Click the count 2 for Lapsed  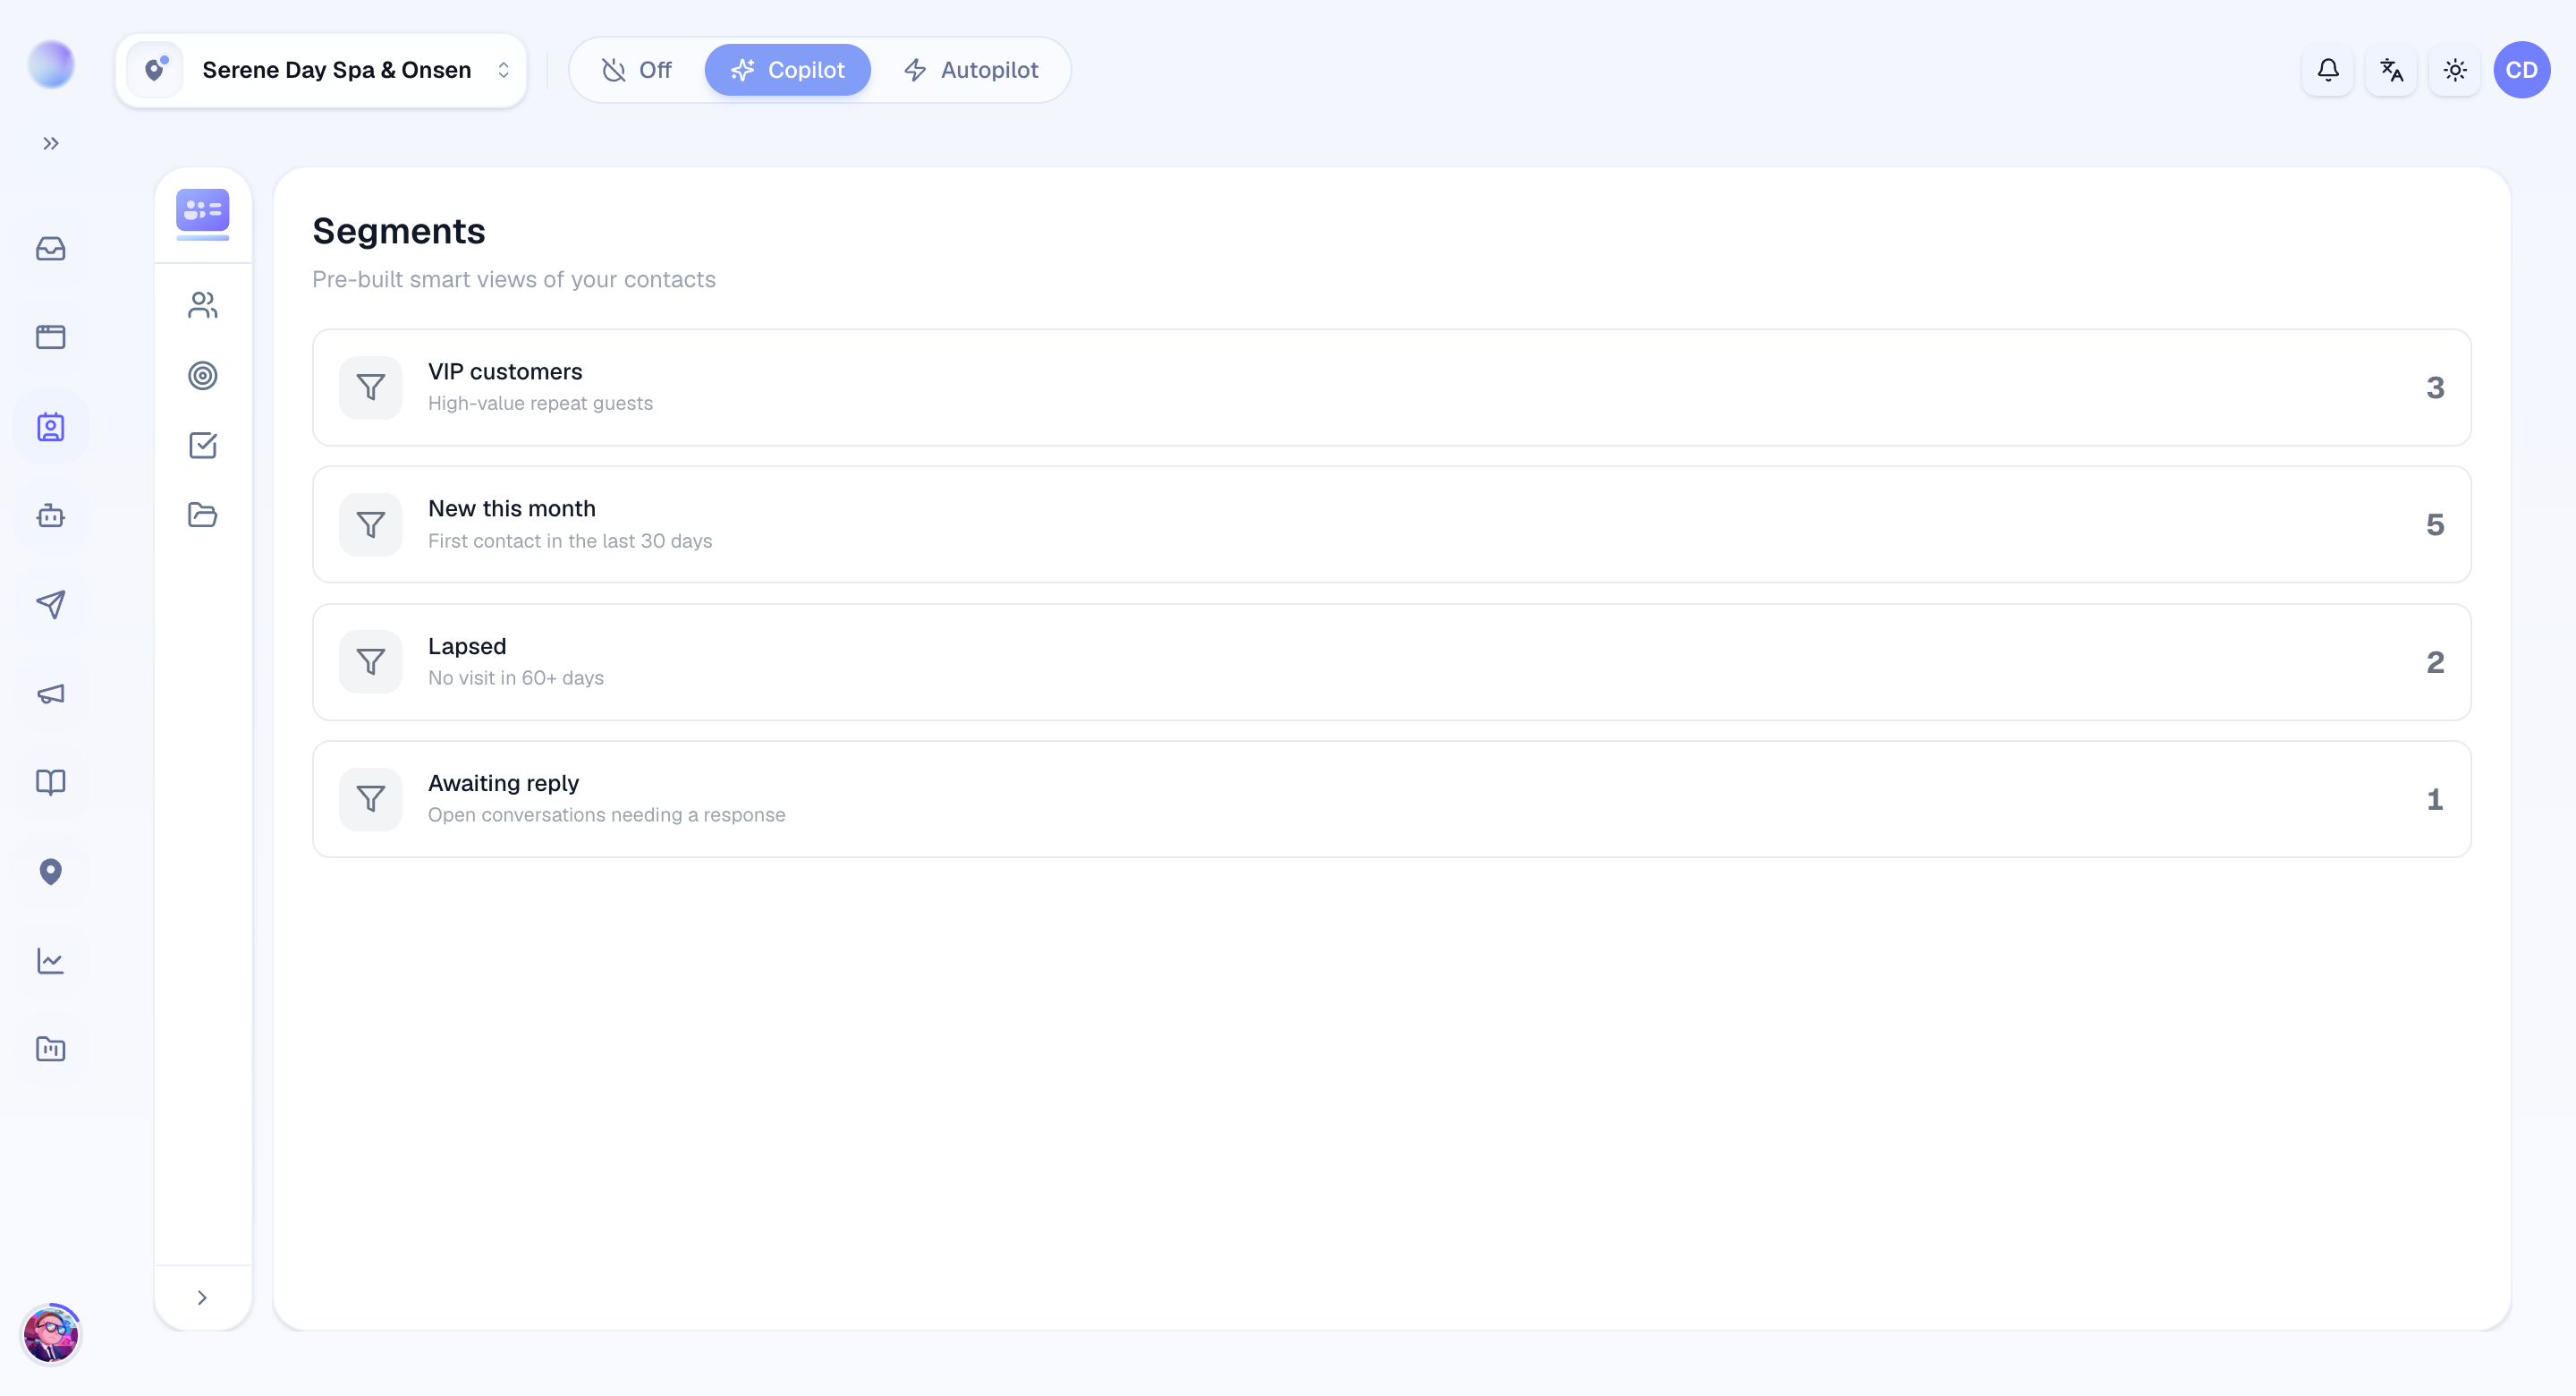click(2435, 661)
